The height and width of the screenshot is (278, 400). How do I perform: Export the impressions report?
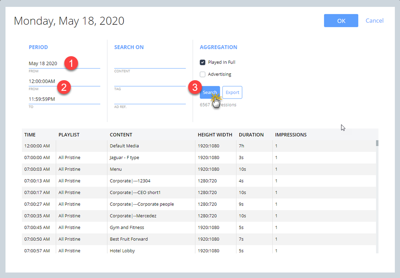232,92
